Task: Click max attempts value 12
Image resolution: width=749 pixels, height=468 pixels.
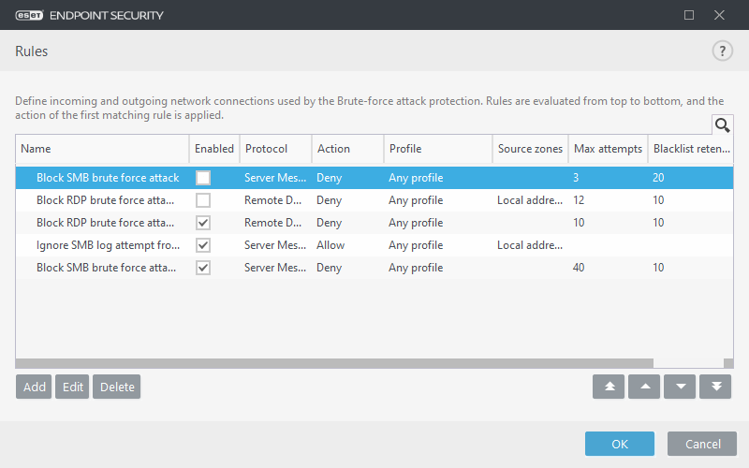Action: (x=579, y=200)
